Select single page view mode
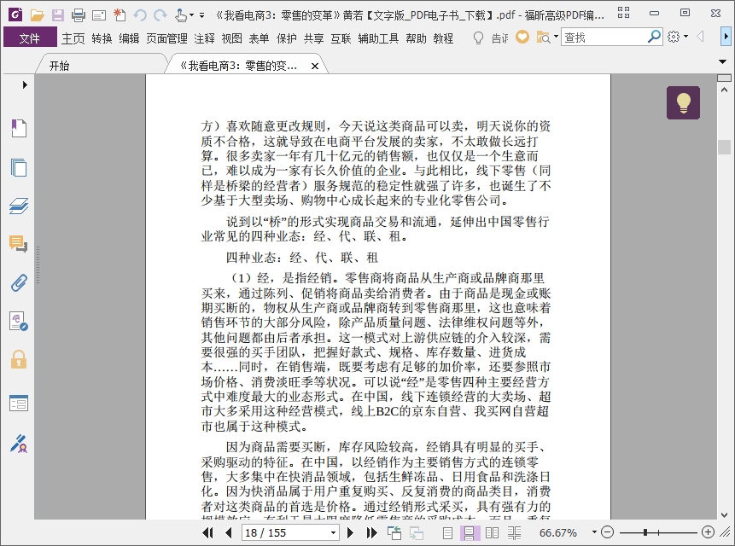The height and width of the screenshot is (546, 735). [x=447, y=533]
